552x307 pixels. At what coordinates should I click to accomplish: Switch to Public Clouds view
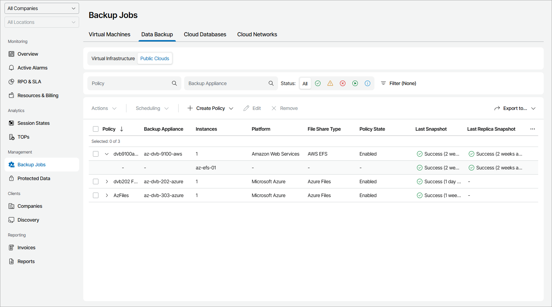[x=155, y=58]
